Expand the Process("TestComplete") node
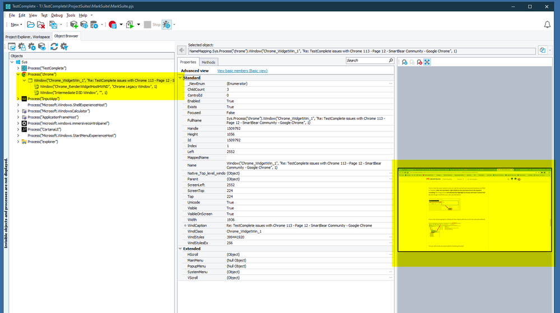Viewport: 560px width, 313px height. 18,68
